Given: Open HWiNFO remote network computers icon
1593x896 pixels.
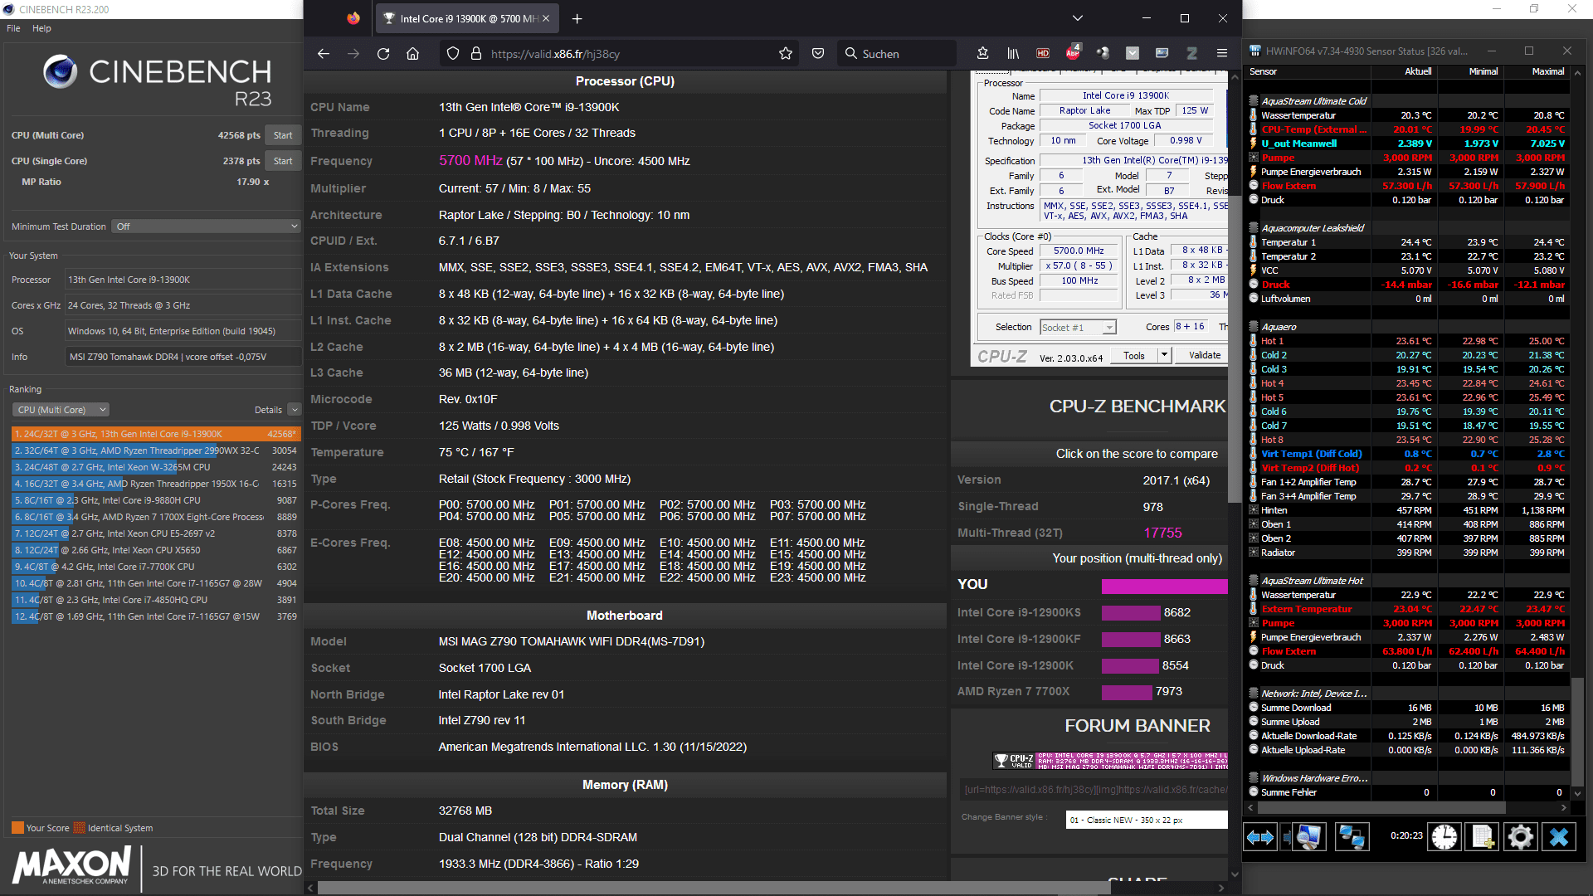Looking at the screenshot, I should [x=1351, y=837].
